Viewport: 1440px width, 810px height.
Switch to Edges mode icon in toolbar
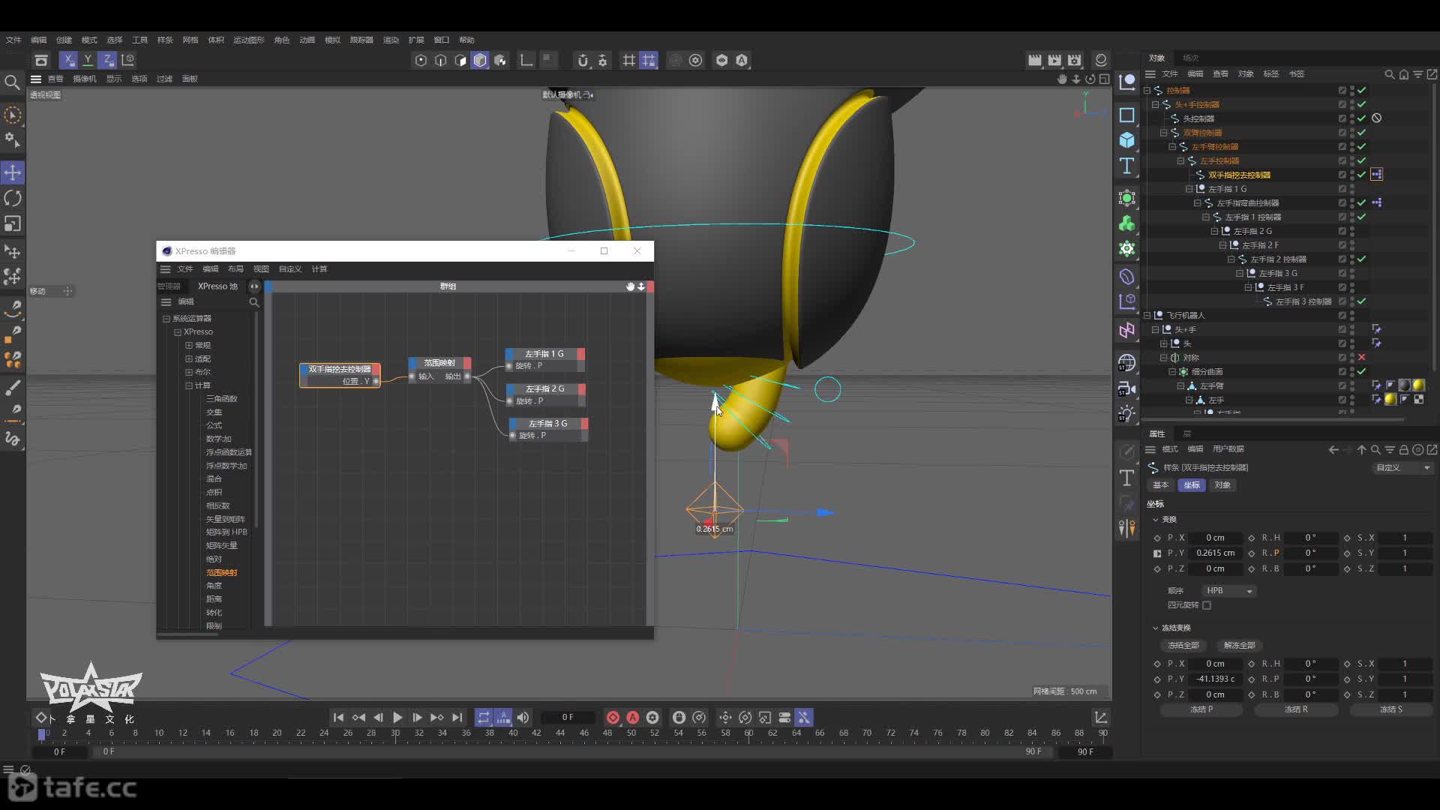pos(441,61)
